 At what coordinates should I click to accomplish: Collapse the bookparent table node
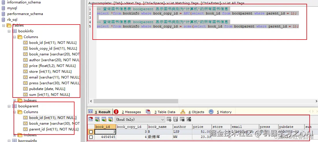(9, 106)
